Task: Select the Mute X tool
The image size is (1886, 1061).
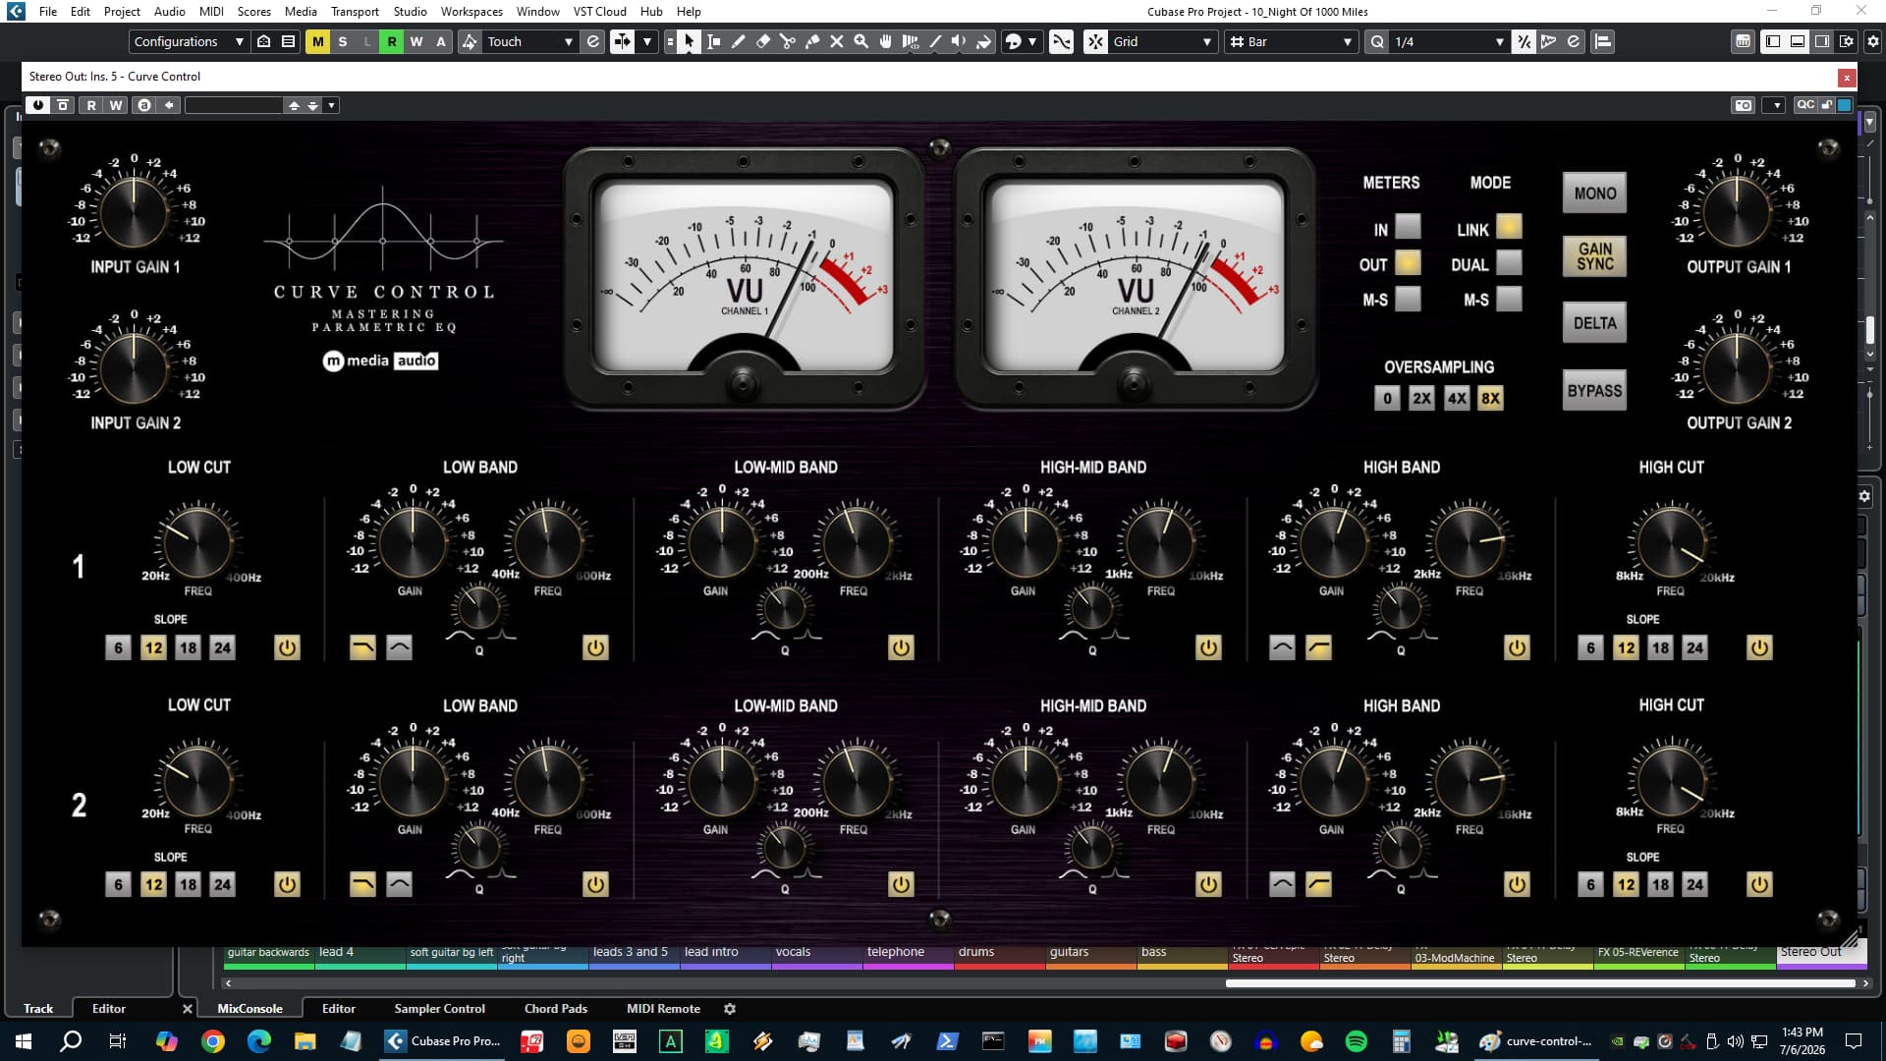Action: coord(837,41)
